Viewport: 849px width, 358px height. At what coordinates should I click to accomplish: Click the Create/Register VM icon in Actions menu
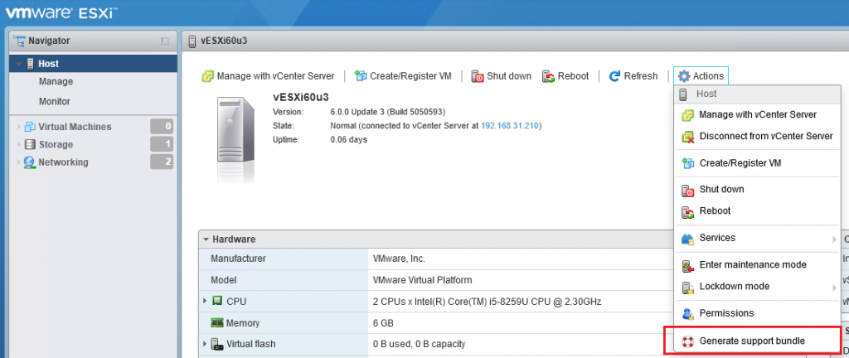coord(687,162)
